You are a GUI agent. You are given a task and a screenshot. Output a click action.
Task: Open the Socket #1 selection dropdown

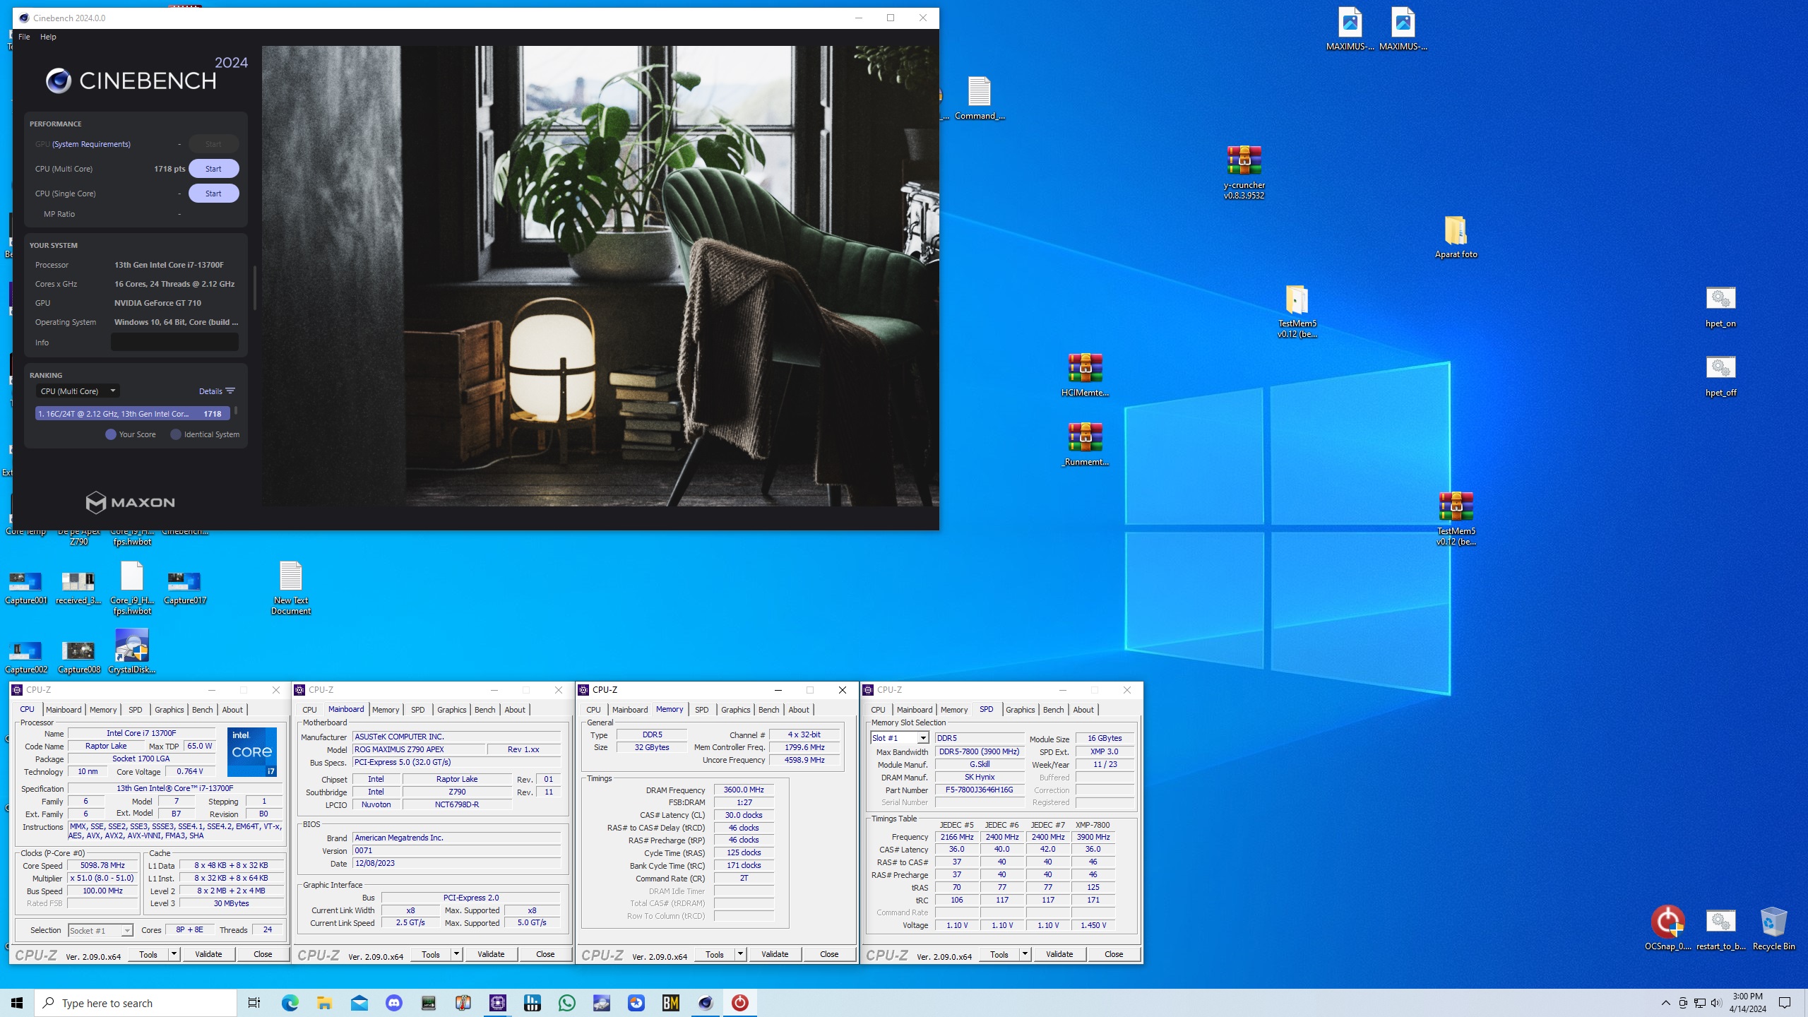coord(100,930)
